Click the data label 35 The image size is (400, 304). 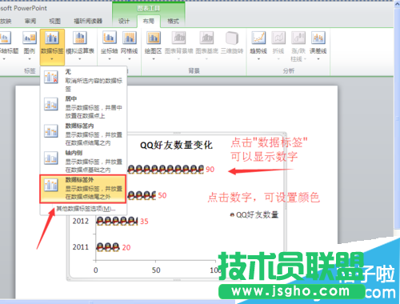tap(144, 222)
